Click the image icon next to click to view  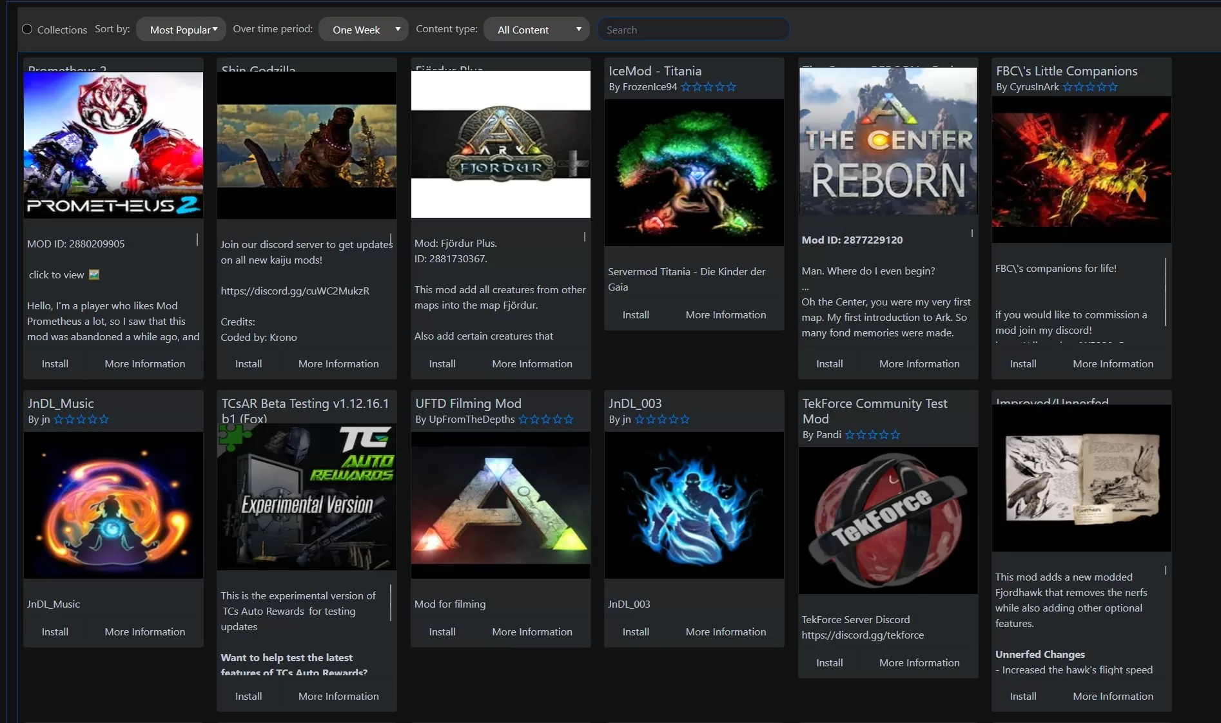(94, 275)
